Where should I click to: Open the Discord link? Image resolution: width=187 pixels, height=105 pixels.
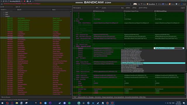(165, 4)
